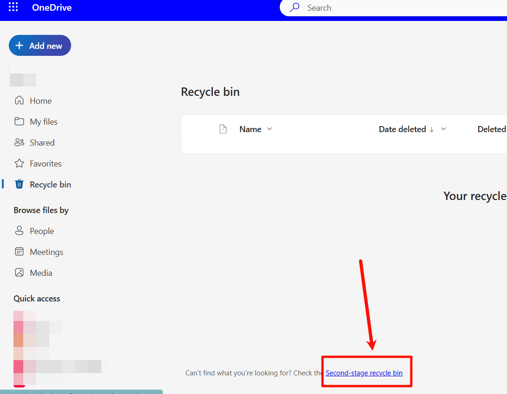Open My files in the sidebar
The width and height of the screenshot is (507, 394).
click(x=43, y=122)
